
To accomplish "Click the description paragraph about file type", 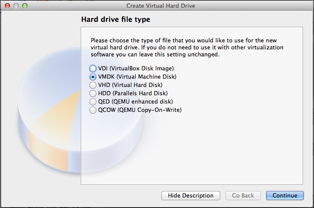I will (187, 47).
